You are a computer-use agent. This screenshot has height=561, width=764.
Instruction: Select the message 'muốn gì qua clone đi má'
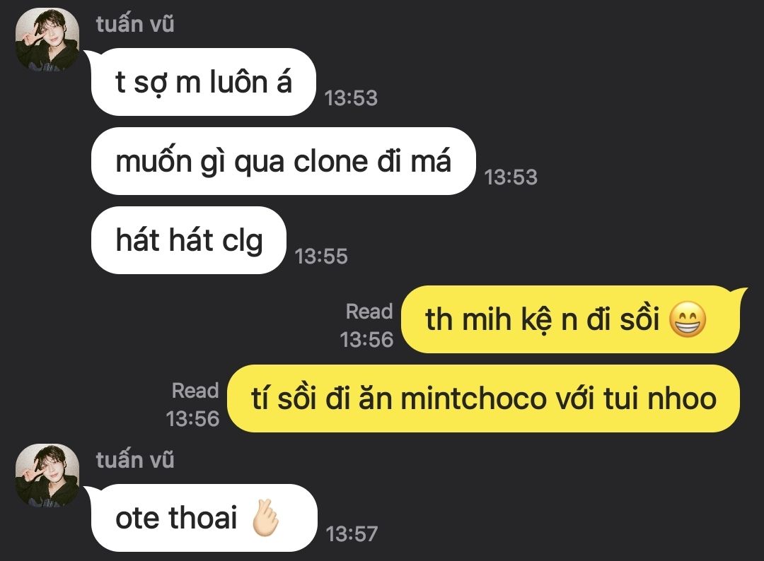click(283, 161)
